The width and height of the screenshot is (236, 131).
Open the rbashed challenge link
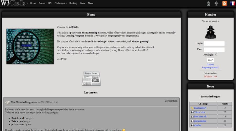(198, 125)
